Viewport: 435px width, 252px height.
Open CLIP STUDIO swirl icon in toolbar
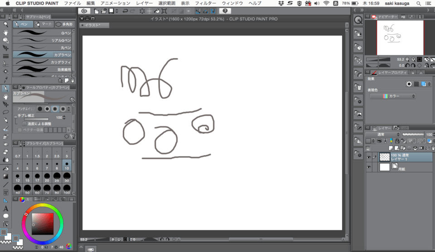[x=84, y=11]
